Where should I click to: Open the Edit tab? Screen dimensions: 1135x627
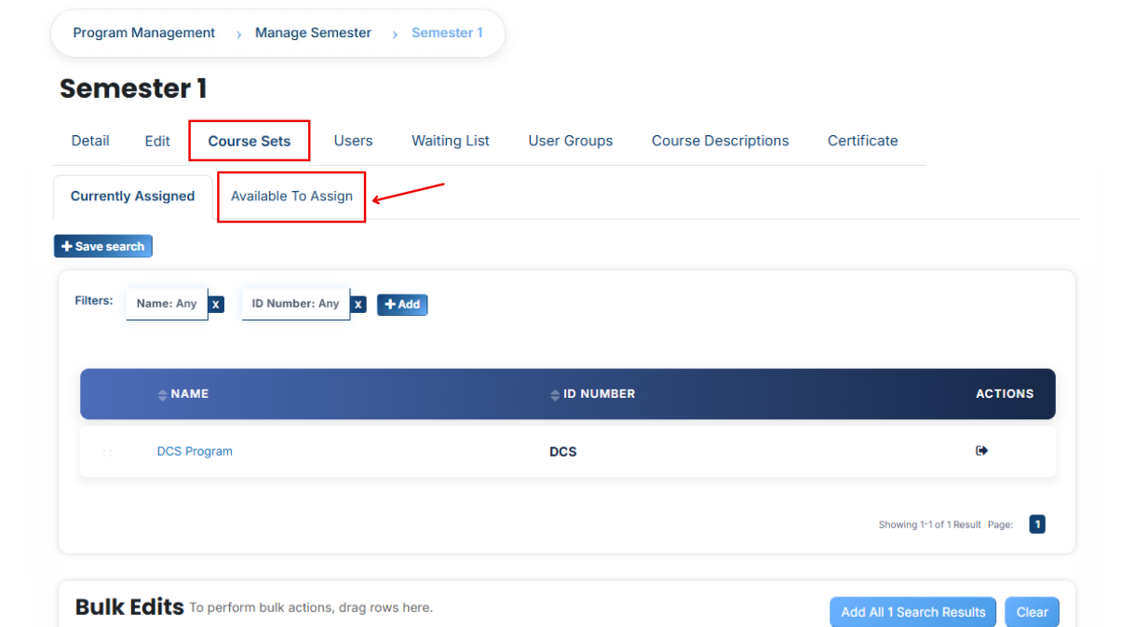tap(157, 141)
